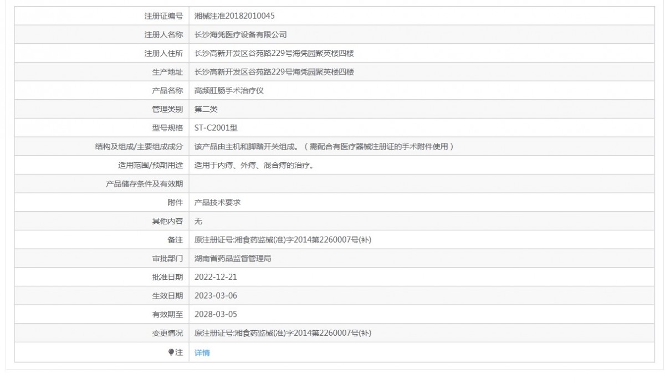Image resolution: width=665 pixels, height=384 pixels.
Task: Click product name 高频肛肠手术治疗仪
Action: click(229, 90)
